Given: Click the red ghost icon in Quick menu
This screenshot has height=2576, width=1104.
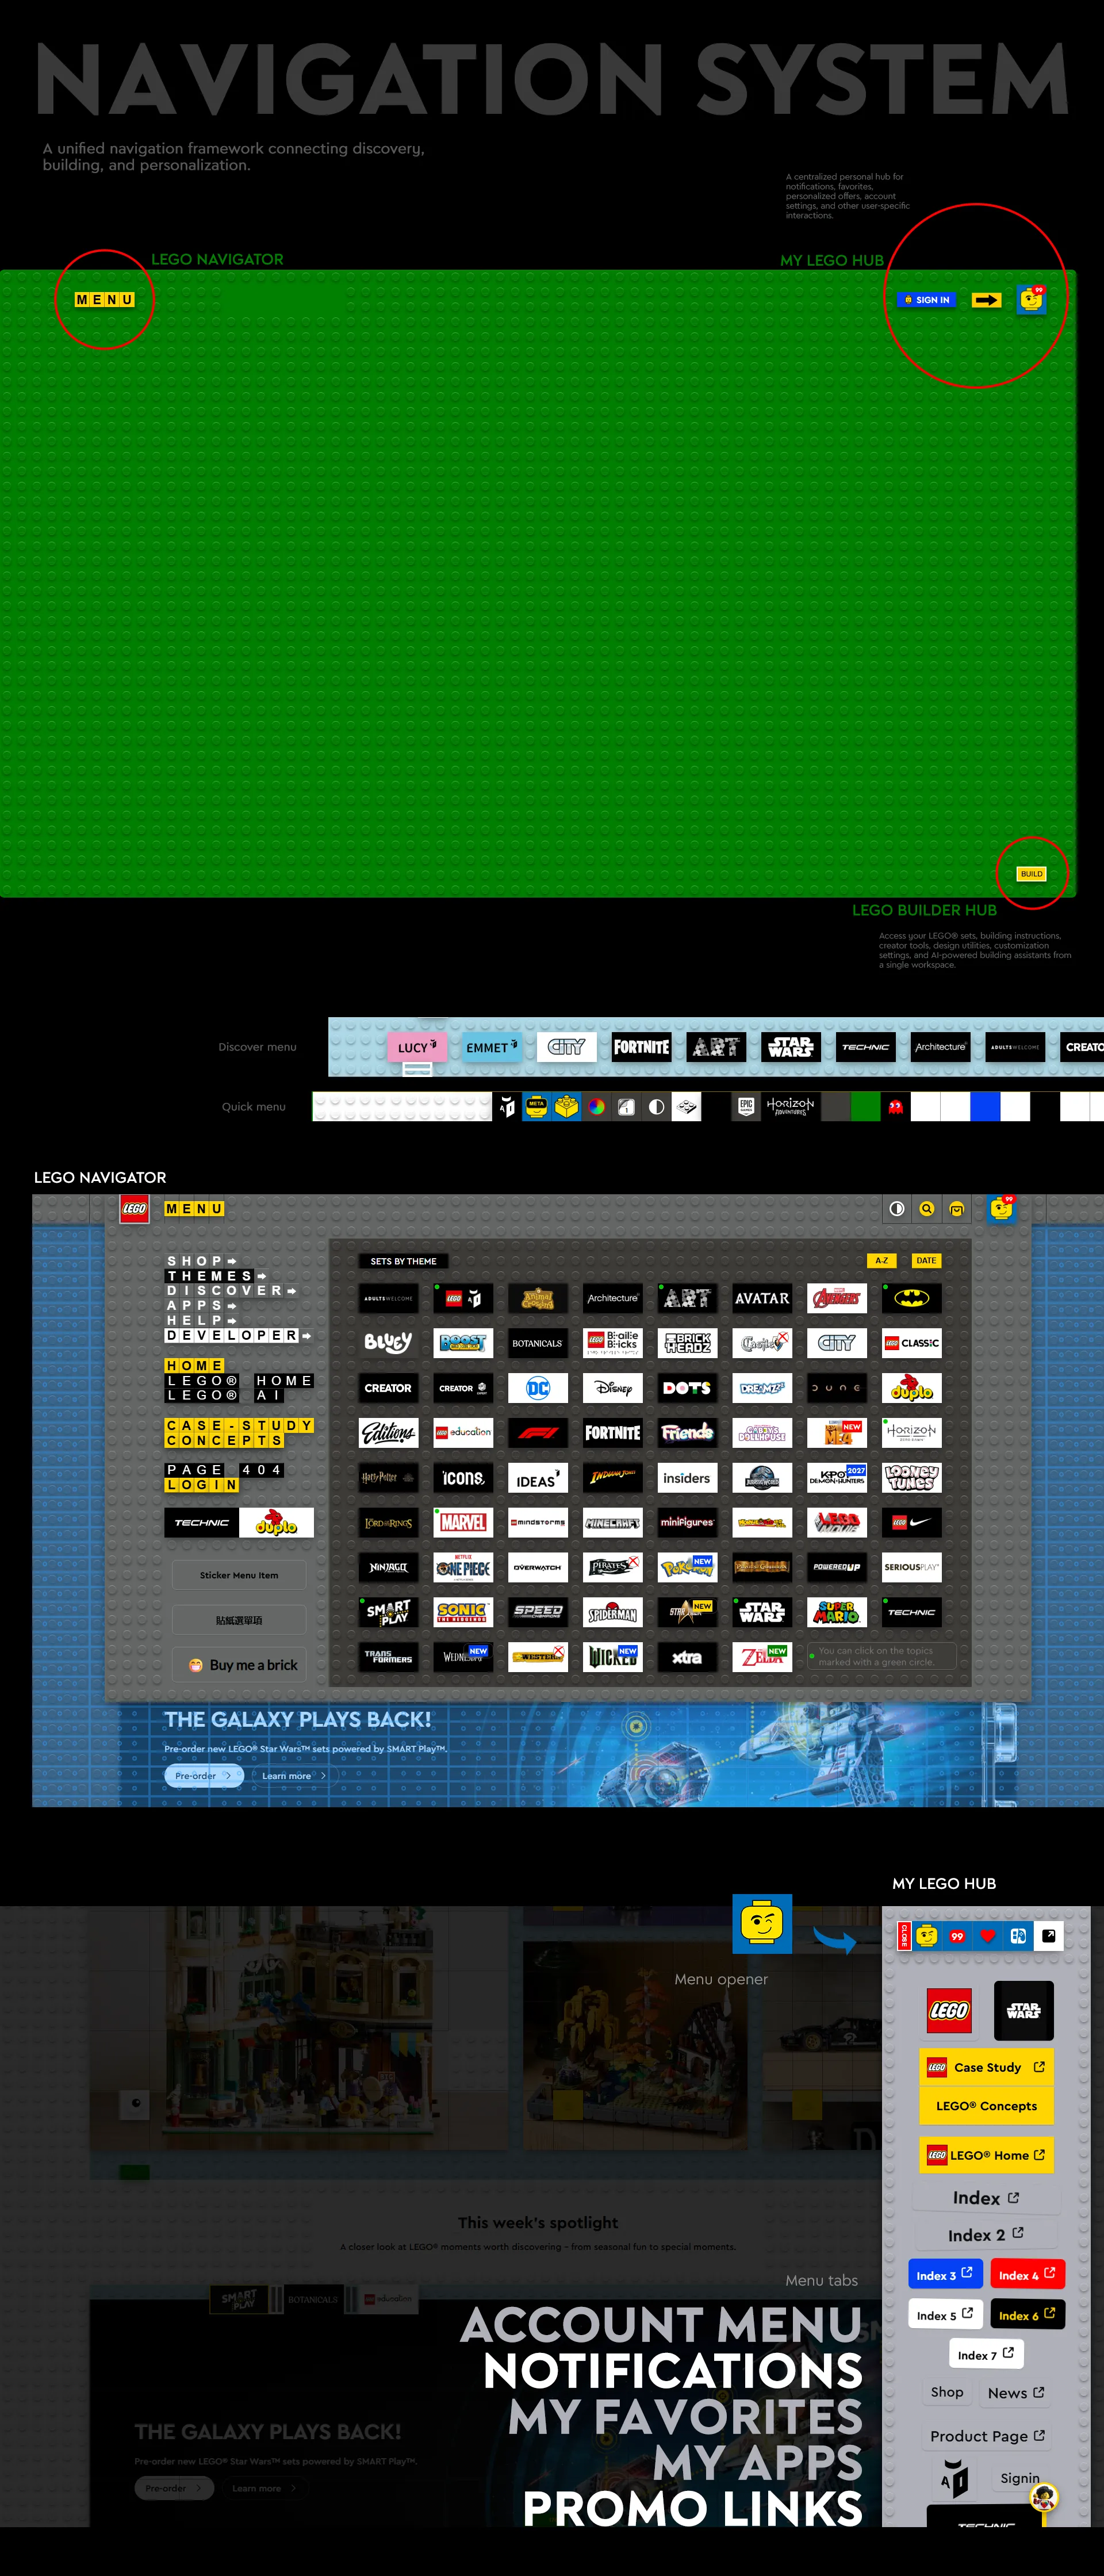Looking at the screenshot, I should [x=895, y=1107].
